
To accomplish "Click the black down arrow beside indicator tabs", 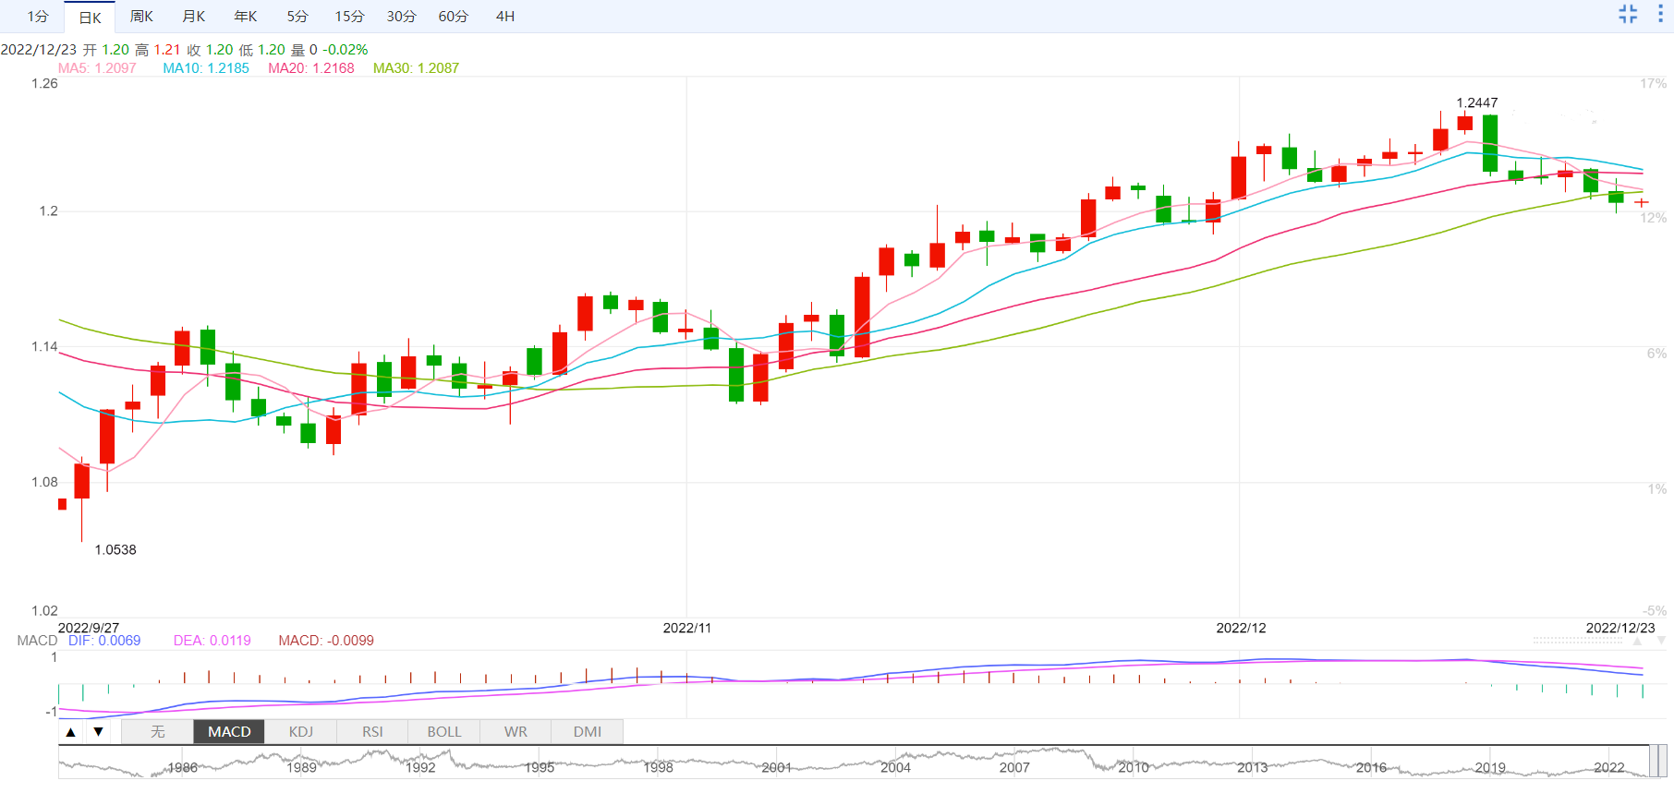I will (x=98, y=732).
